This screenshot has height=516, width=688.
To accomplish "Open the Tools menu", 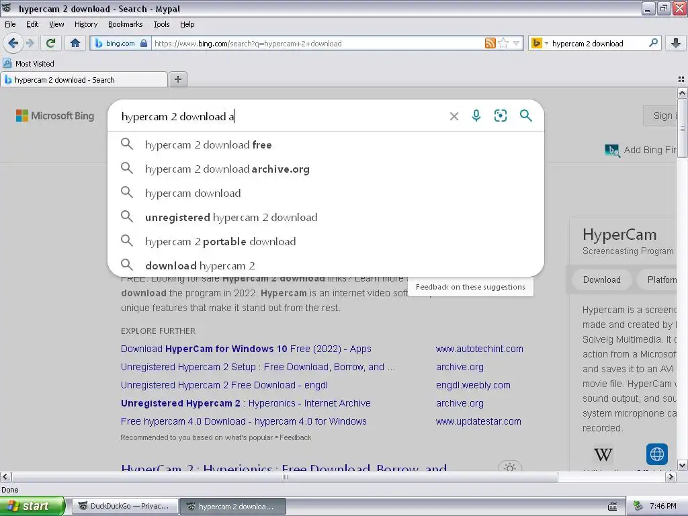I will 161,24.
